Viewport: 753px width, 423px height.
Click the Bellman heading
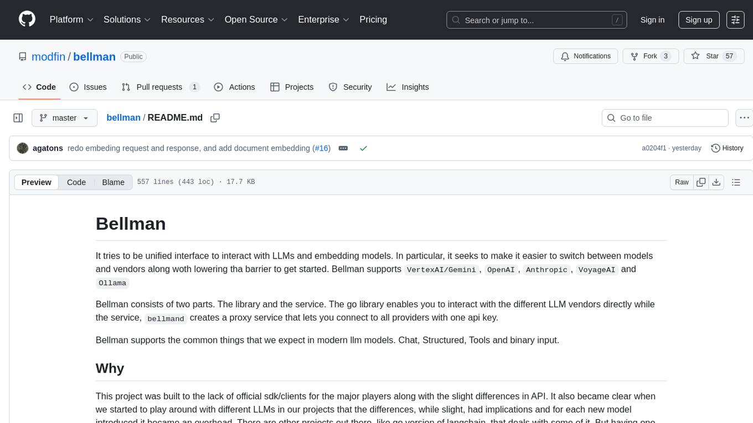(x=131, y=224)
